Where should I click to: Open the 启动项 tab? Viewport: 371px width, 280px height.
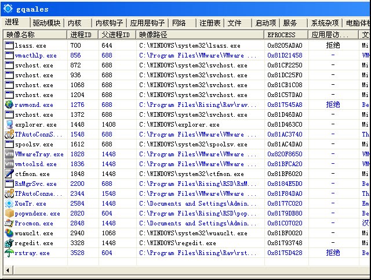coord(265,23)
